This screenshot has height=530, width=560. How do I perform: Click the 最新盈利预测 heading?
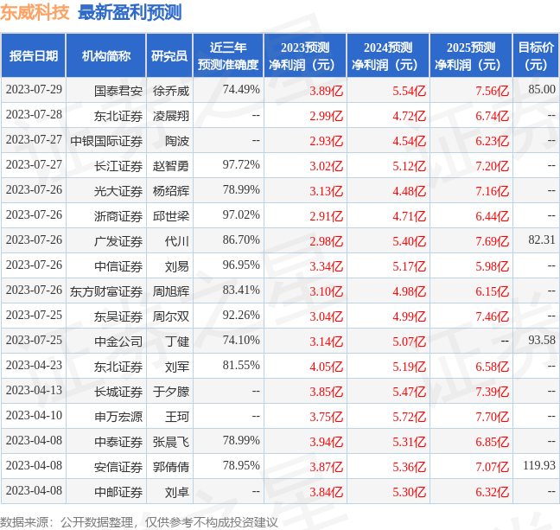(130, 12)
